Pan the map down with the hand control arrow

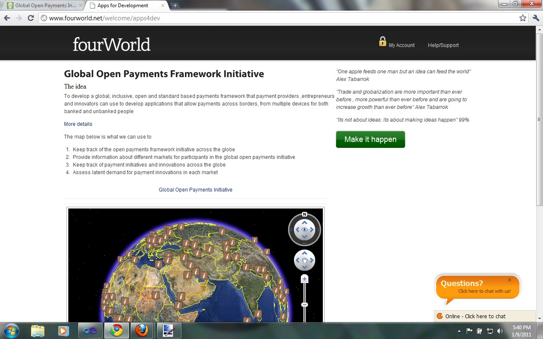tap(305, 267)
